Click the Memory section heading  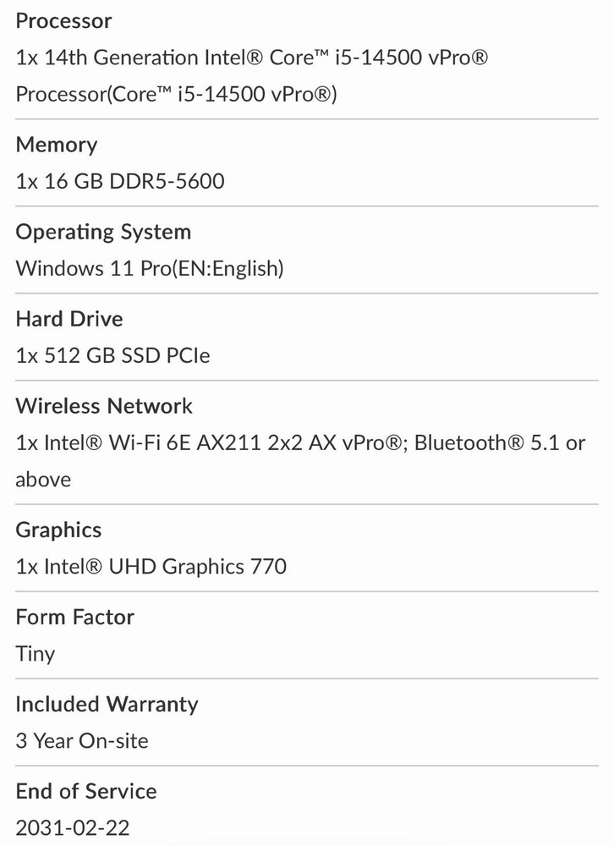pos(57,145)
